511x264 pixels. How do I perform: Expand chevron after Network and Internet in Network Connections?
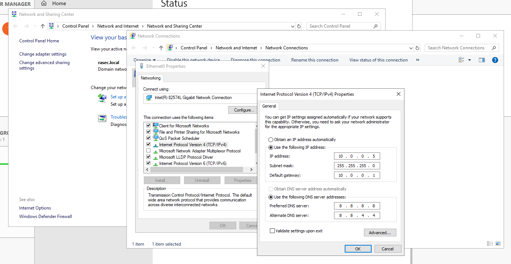coord(261,48)
